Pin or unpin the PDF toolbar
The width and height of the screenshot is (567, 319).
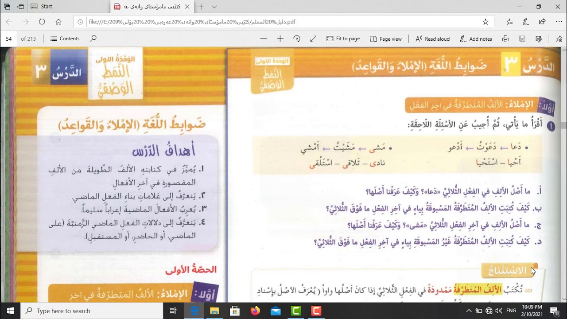point(559,39)
